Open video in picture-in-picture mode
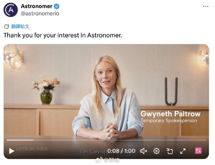This screenshot has width=215, height=165. click(x=170, y=151)
